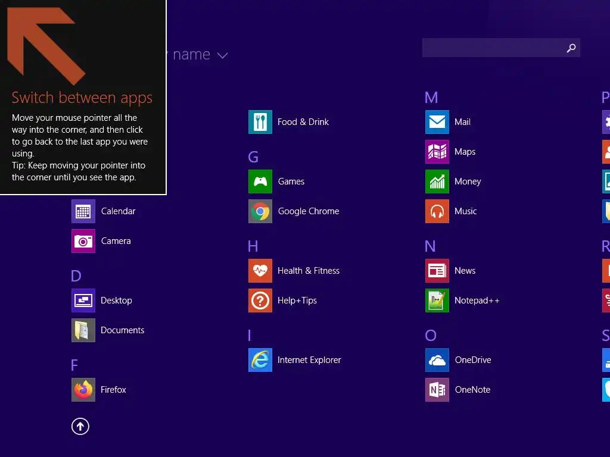Open the Music app icon
This screenshot has width=610, height=457.
coord(437,211)
